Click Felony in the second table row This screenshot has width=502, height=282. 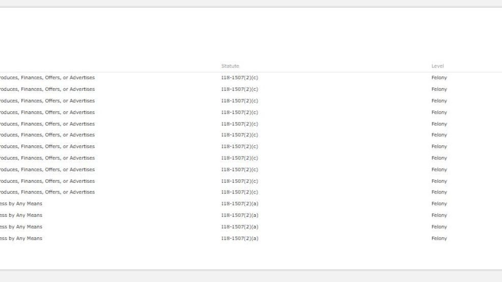tap(439, 89)
